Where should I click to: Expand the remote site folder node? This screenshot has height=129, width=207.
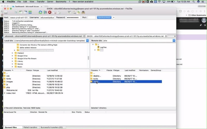pyautogui.click(x=95, y=50)
